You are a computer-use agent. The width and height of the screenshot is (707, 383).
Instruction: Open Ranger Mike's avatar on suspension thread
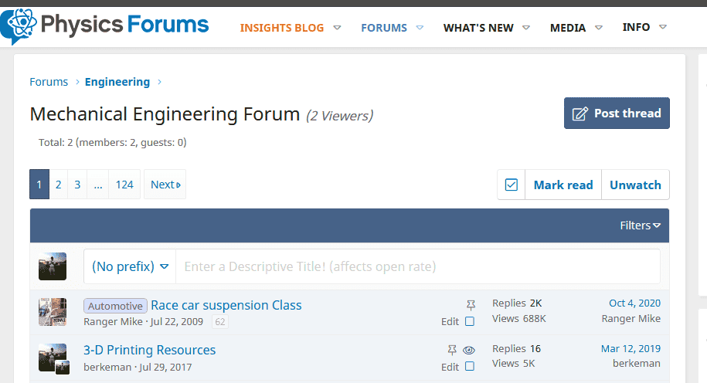53,312
